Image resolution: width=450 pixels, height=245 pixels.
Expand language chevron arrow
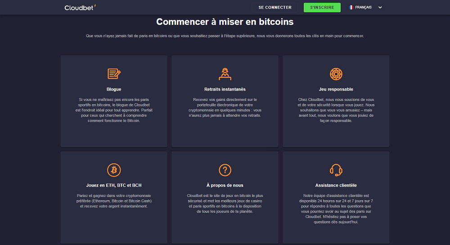click(380, 8)
